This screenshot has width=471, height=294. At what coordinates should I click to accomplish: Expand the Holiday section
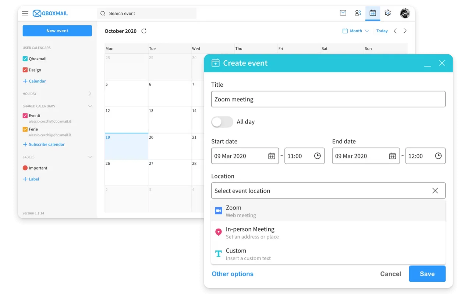click(x=90, y=94)
